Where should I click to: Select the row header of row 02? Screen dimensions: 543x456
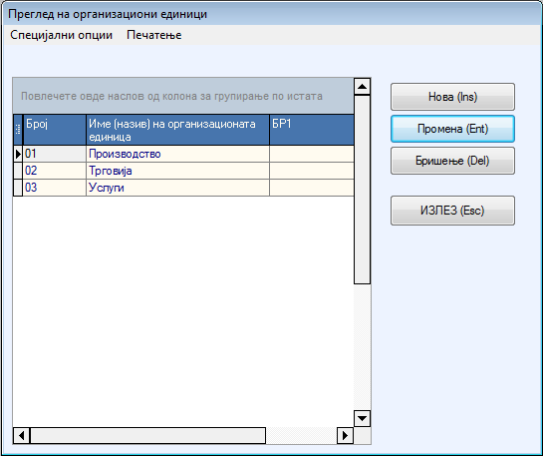click(18, 171)
